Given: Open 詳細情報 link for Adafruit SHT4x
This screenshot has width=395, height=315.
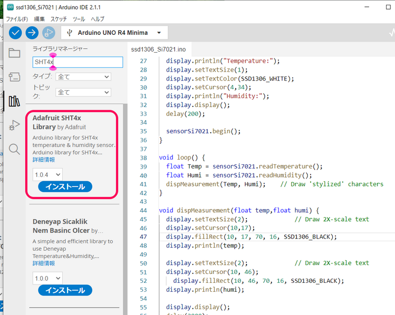Looking at the screenshot, I should point(43,160).
